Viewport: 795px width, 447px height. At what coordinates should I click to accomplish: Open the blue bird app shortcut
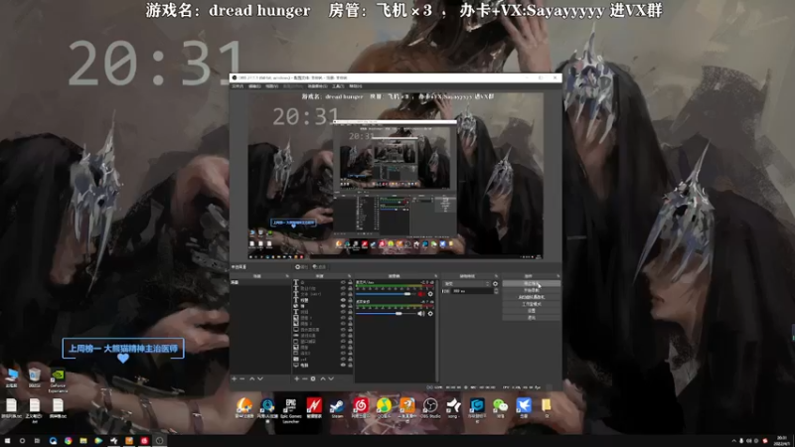coord(524,408)
